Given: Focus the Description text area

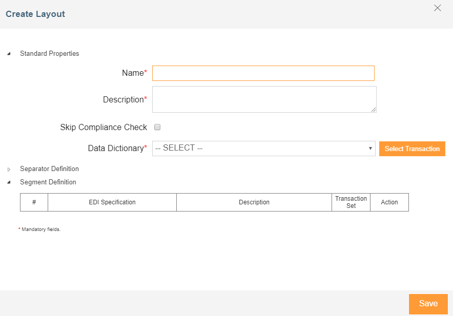Looking at the screenshot, I should coord(264,99).
